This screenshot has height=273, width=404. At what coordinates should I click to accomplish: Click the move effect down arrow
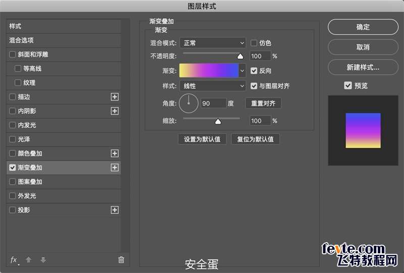coord(43,259)
